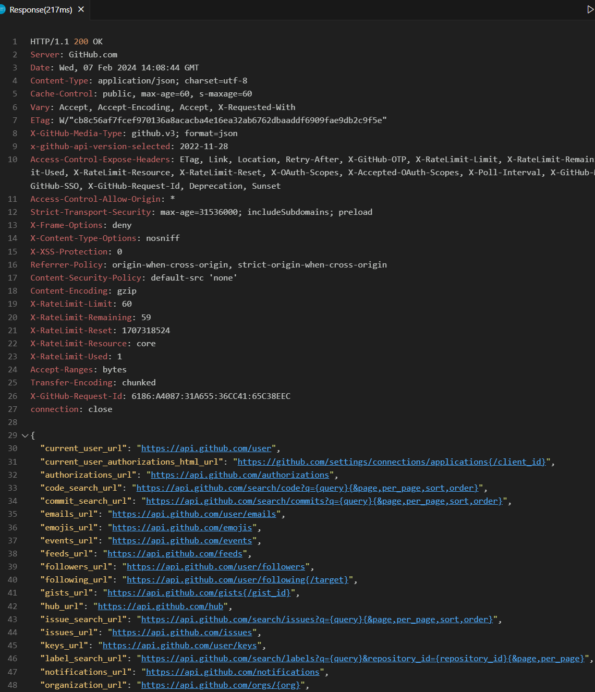
Task: Follow the issues_url link
Action: point(183,633)
